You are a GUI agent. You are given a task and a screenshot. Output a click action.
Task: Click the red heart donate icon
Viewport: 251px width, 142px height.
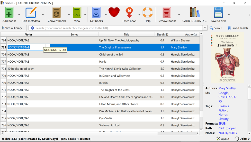tap(114, 13)
